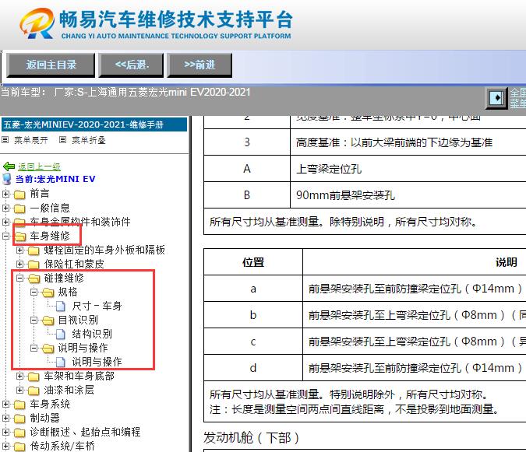The height and width of the screenshot is (452, 526).
Task: Click the 菜单展开 list icon
Action: (x=5, y=139)
